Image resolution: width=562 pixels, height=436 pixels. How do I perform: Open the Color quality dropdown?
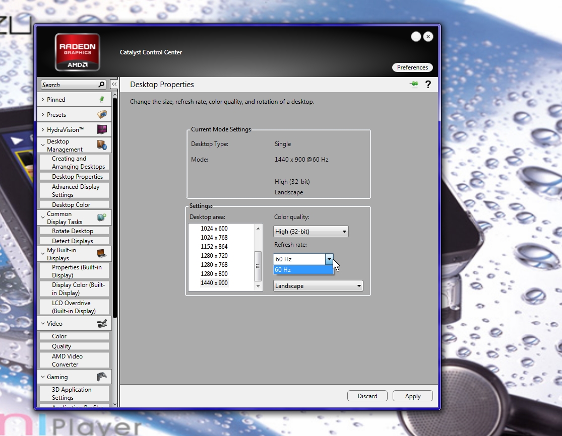tap(311, 232)
